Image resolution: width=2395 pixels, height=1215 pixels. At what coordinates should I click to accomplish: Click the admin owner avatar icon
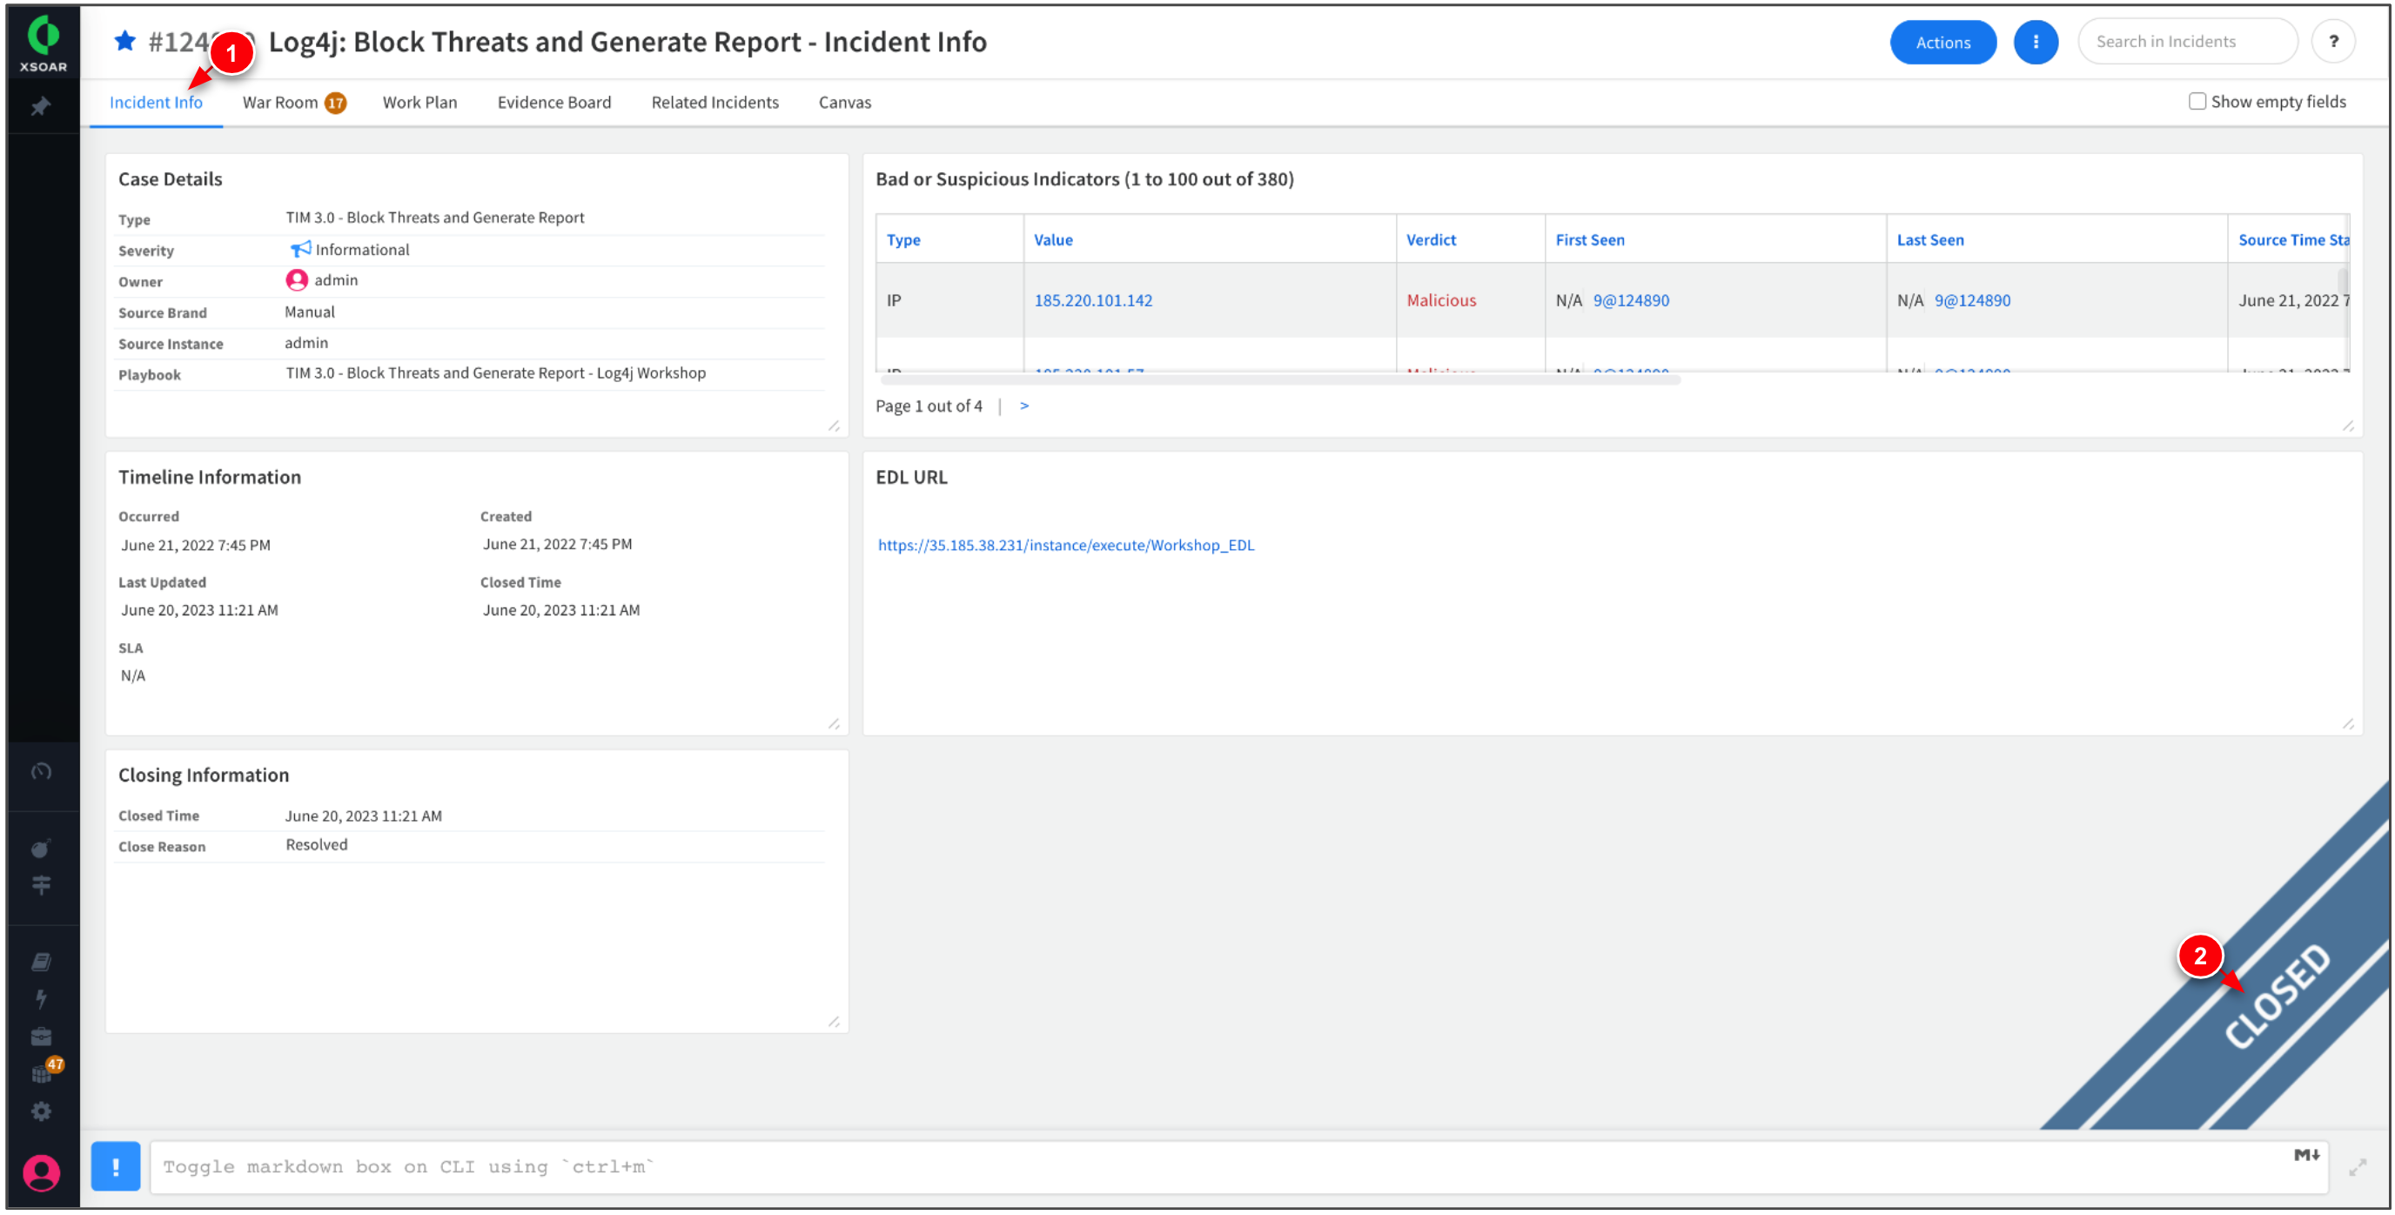click(297, 279)
